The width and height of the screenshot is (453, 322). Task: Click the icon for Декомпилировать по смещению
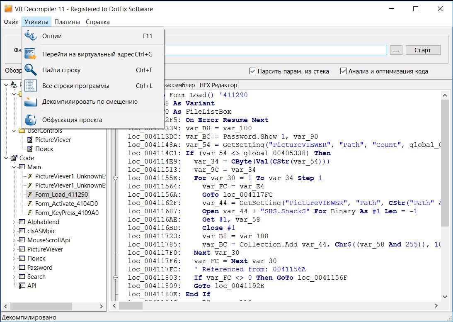click(x=31, y=102)
